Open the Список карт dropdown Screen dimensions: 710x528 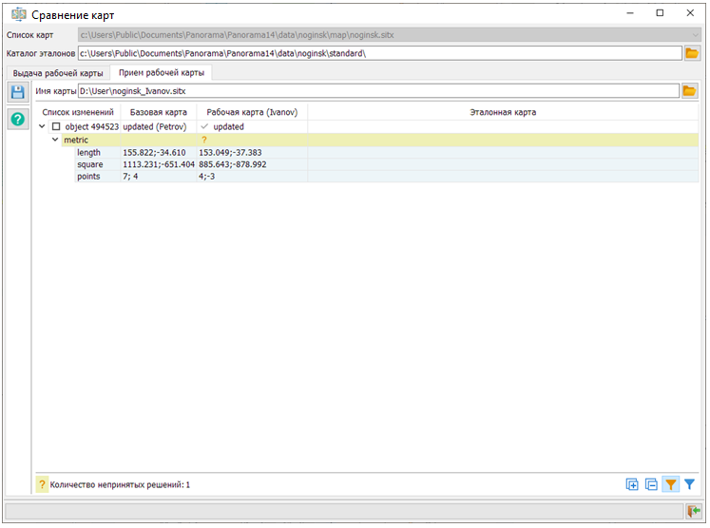(695, 35)
